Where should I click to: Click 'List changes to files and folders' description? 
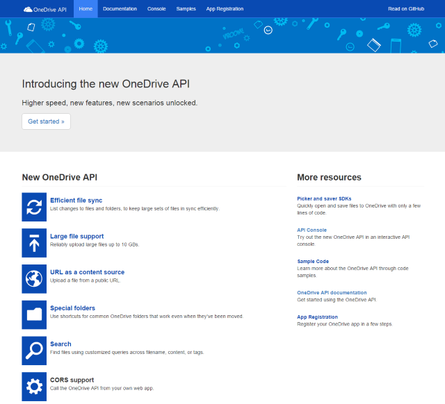point(135,208)
